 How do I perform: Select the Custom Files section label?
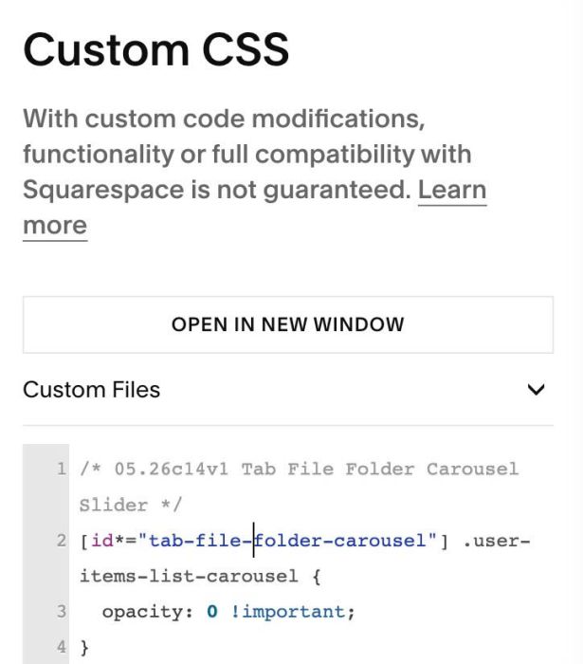pyautogui.click(x=91, y=389)
